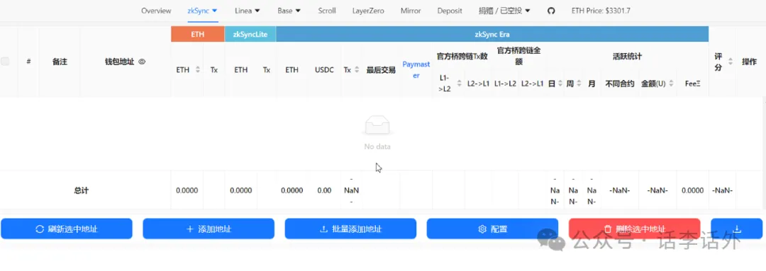Viewport: 766px width, 271px height.
Task: Click the zkSyncLite group header
Action: (250, 34)
